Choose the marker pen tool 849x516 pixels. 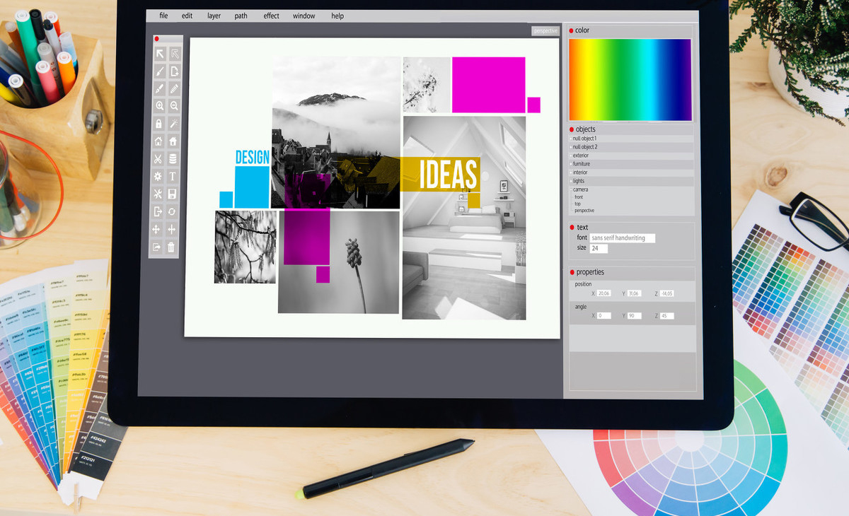(x=158, y=88)
